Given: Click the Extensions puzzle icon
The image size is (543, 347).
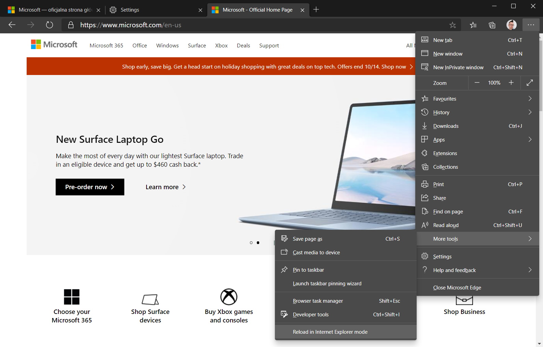Looking at the screenshot, I should click(425, 153).
